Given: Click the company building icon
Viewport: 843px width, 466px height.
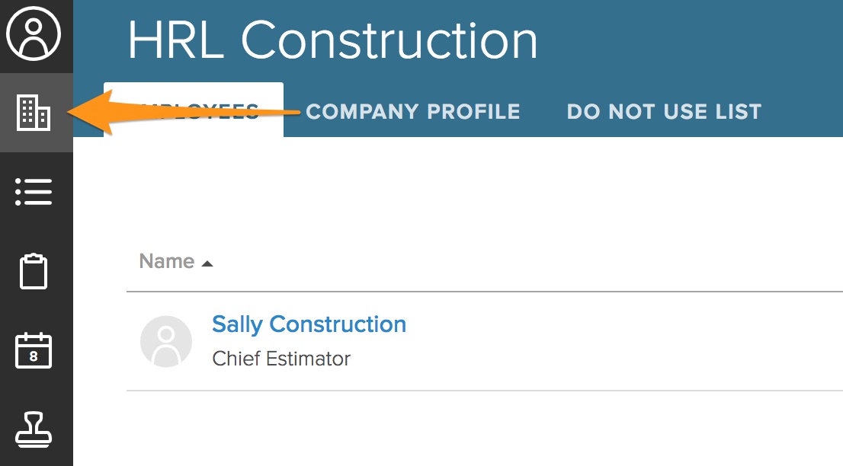Looking at the screenshot, I should pos(34,113).
